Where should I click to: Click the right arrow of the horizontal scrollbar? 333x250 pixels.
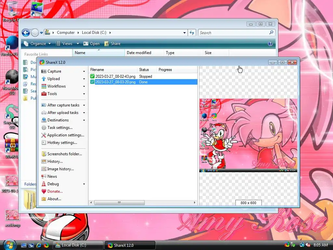pyautogui.click(x=194, y=202)
